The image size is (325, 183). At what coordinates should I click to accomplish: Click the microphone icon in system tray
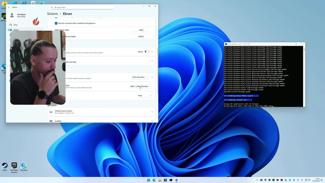(x=302, y=180)
